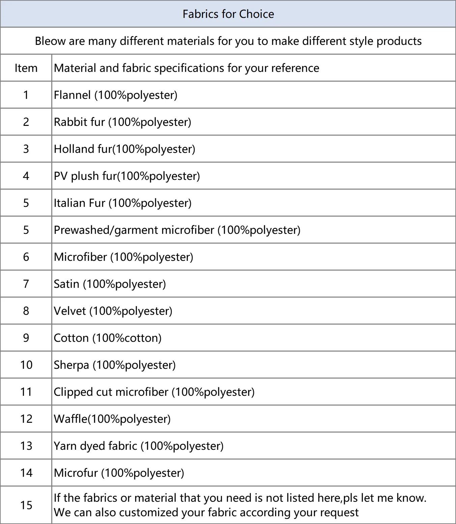Select the item number 15 cell

(x=26, y=505)
